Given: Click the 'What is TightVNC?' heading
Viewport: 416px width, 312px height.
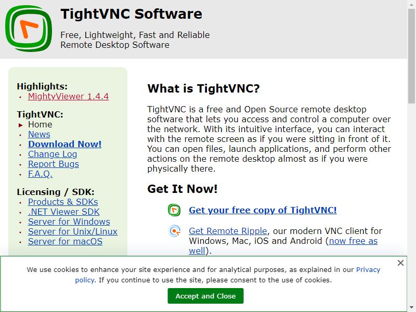Looking at the screenshot, I should point(203,88).
